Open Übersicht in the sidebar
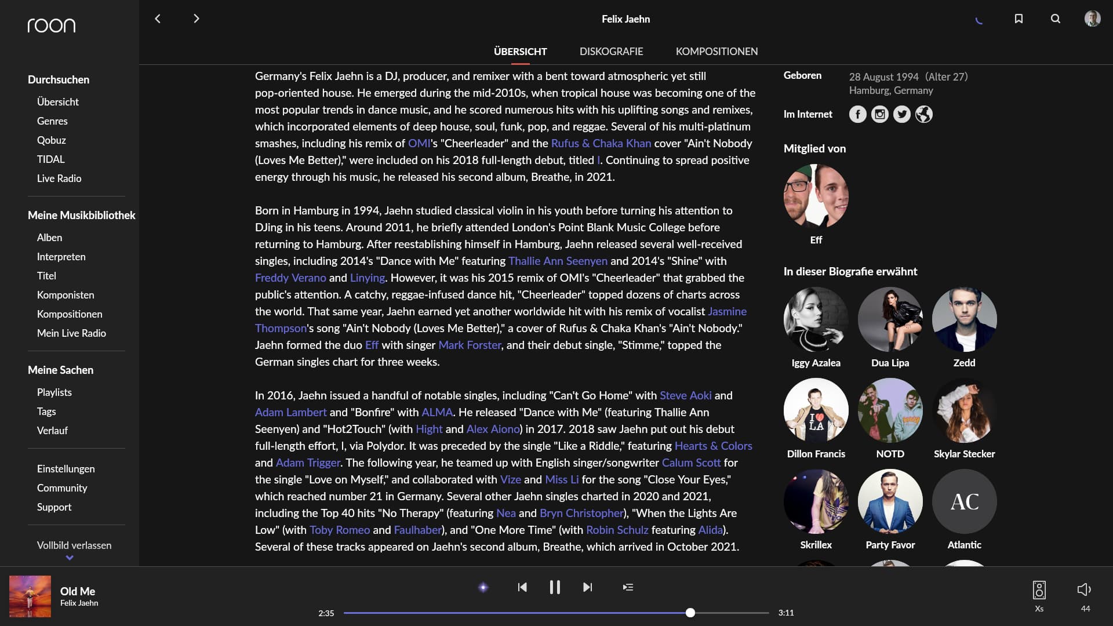Screen dimensions: 1113x626 (58, 102)
